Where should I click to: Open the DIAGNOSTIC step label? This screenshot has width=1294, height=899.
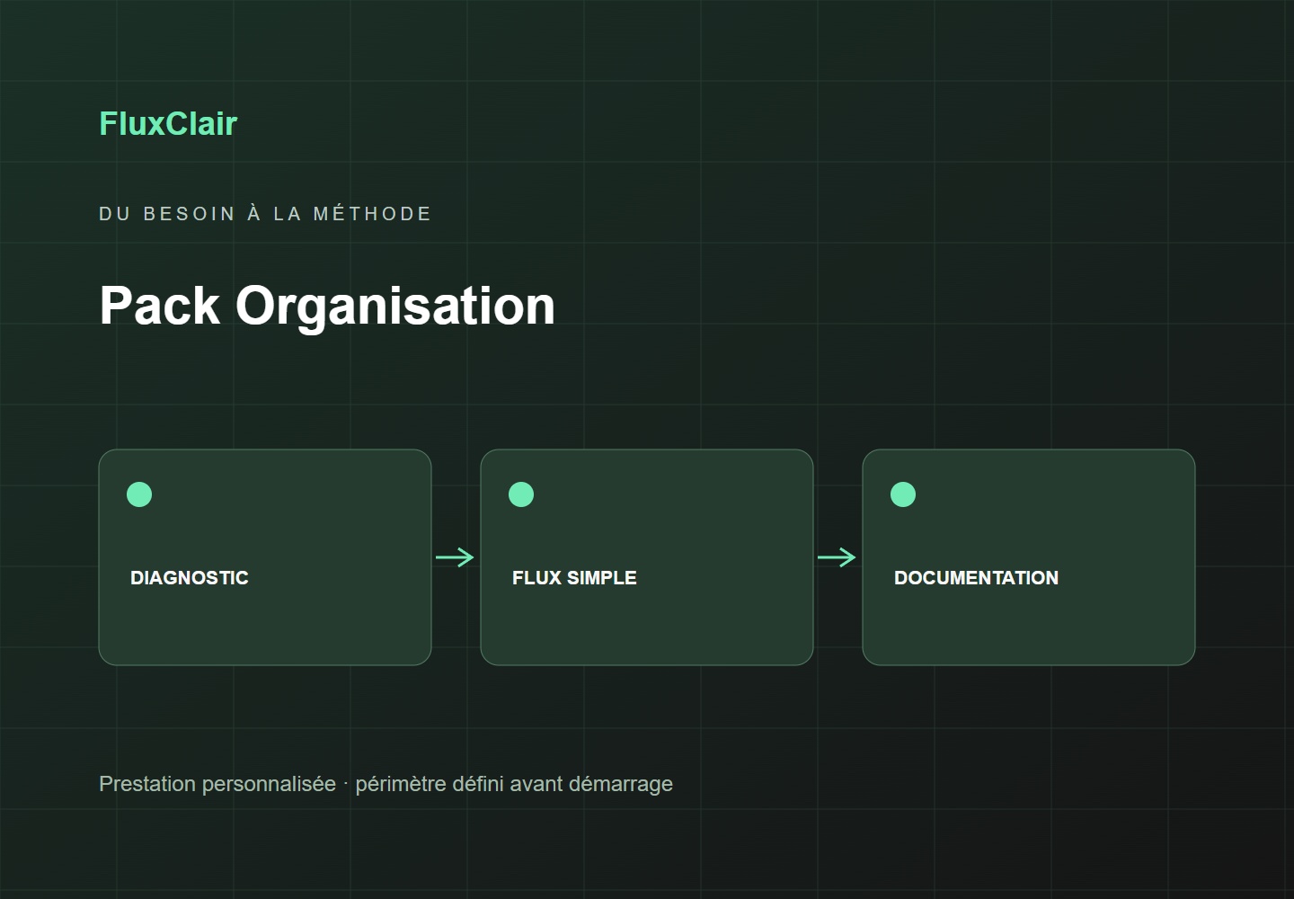[x=190, y=578]
